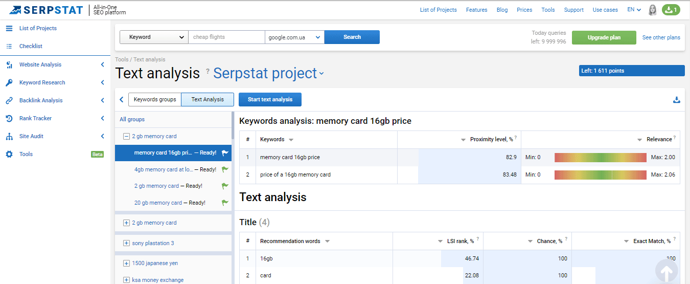This screenshot has height=284, width=690.
Task: Open Use cases in top navigation
Action: (605, 10)
